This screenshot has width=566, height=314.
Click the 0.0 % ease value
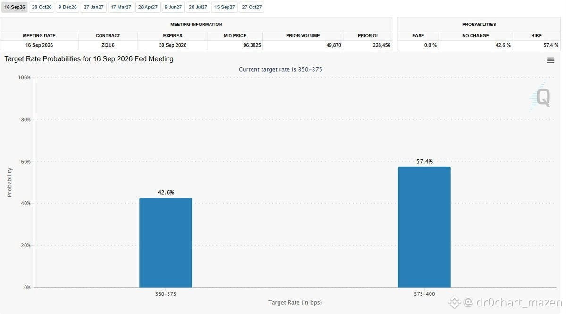(x=430, y=45)
